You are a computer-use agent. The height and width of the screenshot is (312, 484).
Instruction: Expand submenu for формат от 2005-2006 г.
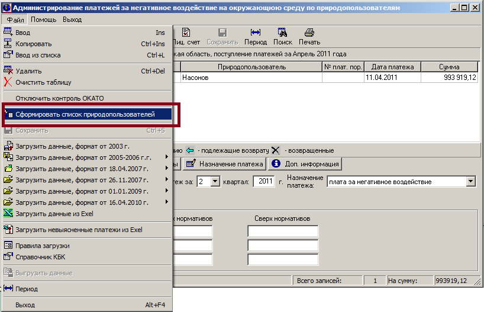(x=166, y=157)
